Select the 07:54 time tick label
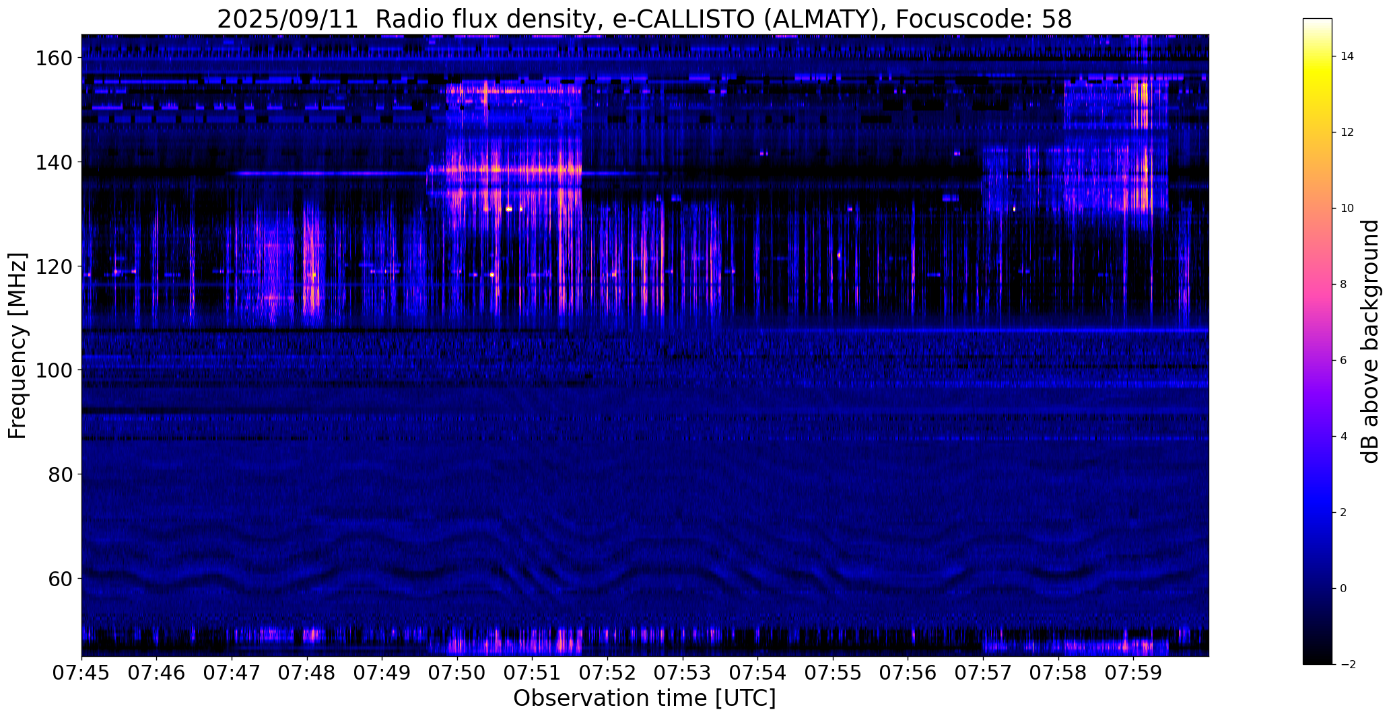Image resolution: width=1391 pixels, height=718 pixels. (x=758, y=674)
